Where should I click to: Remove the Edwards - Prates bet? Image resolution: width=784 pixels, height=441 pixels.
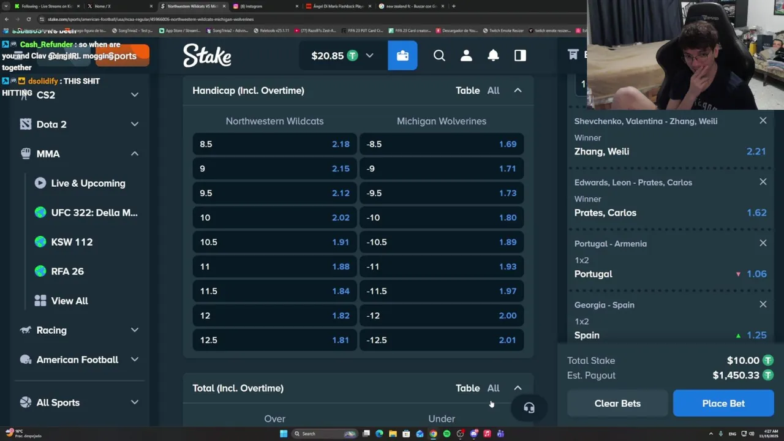tap(763, 182)
